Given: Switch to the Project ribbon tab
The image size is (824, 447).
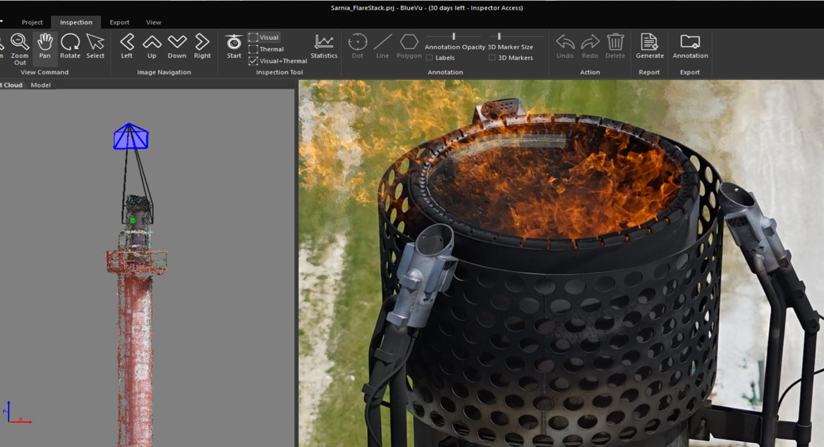Looking at the screenshot, I should [32, 23].
